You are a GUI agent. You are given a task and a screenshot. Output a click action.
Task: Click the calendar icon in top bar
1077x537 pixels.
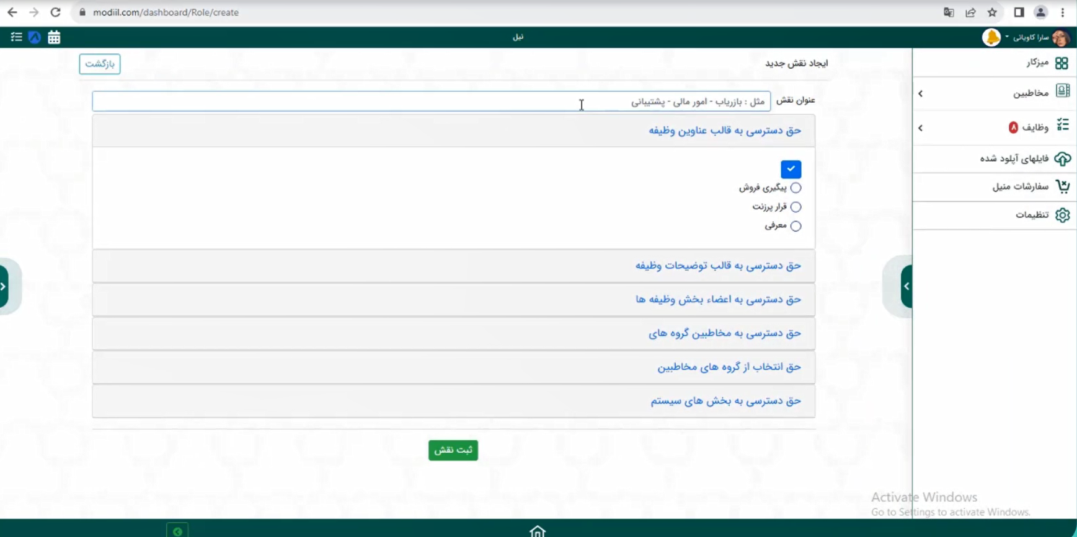click(x=54, y=37)
